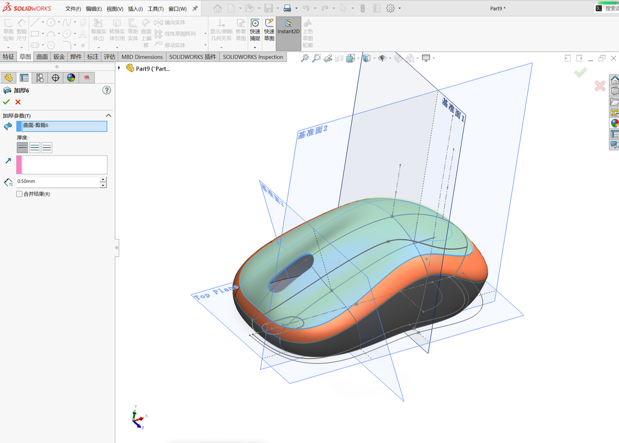
Task: Open SOLIDWORKS Resources home in task pane
Action: point(615,80)
